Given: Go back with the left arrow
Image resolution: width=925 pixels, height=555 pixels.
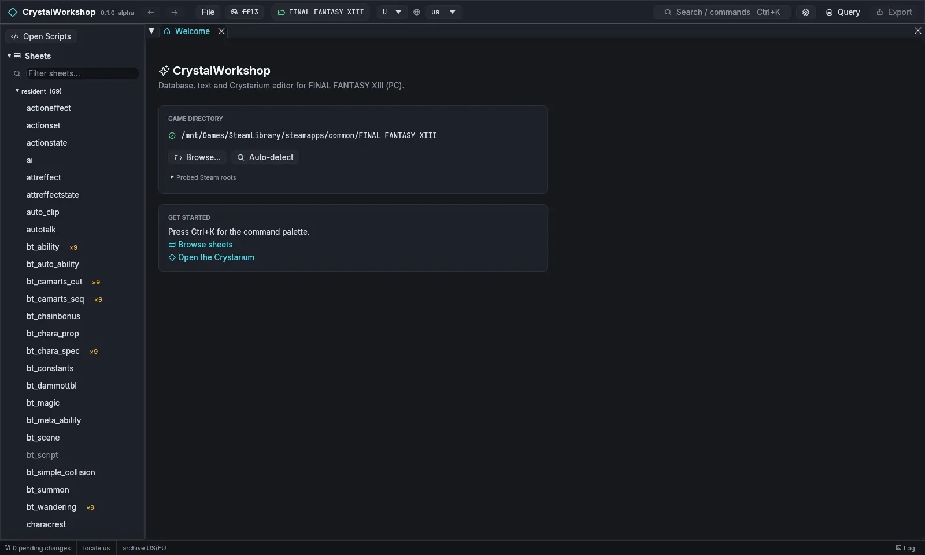Looking at the screenshot, I should (151, 12).
